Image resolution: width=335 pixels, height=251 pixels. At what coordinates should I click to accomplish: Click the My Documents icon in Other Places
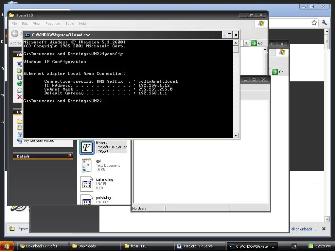(19, 128)
